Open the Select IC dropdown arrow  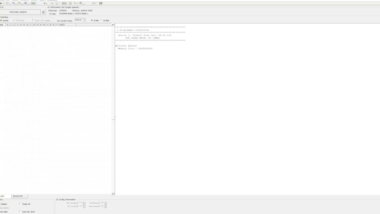[x=43, y=12]
